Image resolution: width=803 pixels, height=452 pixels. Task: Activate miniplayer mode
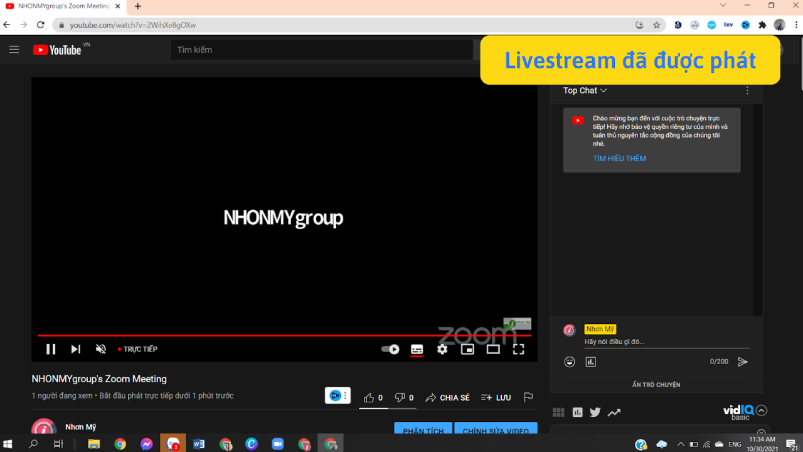click(467, 349)
